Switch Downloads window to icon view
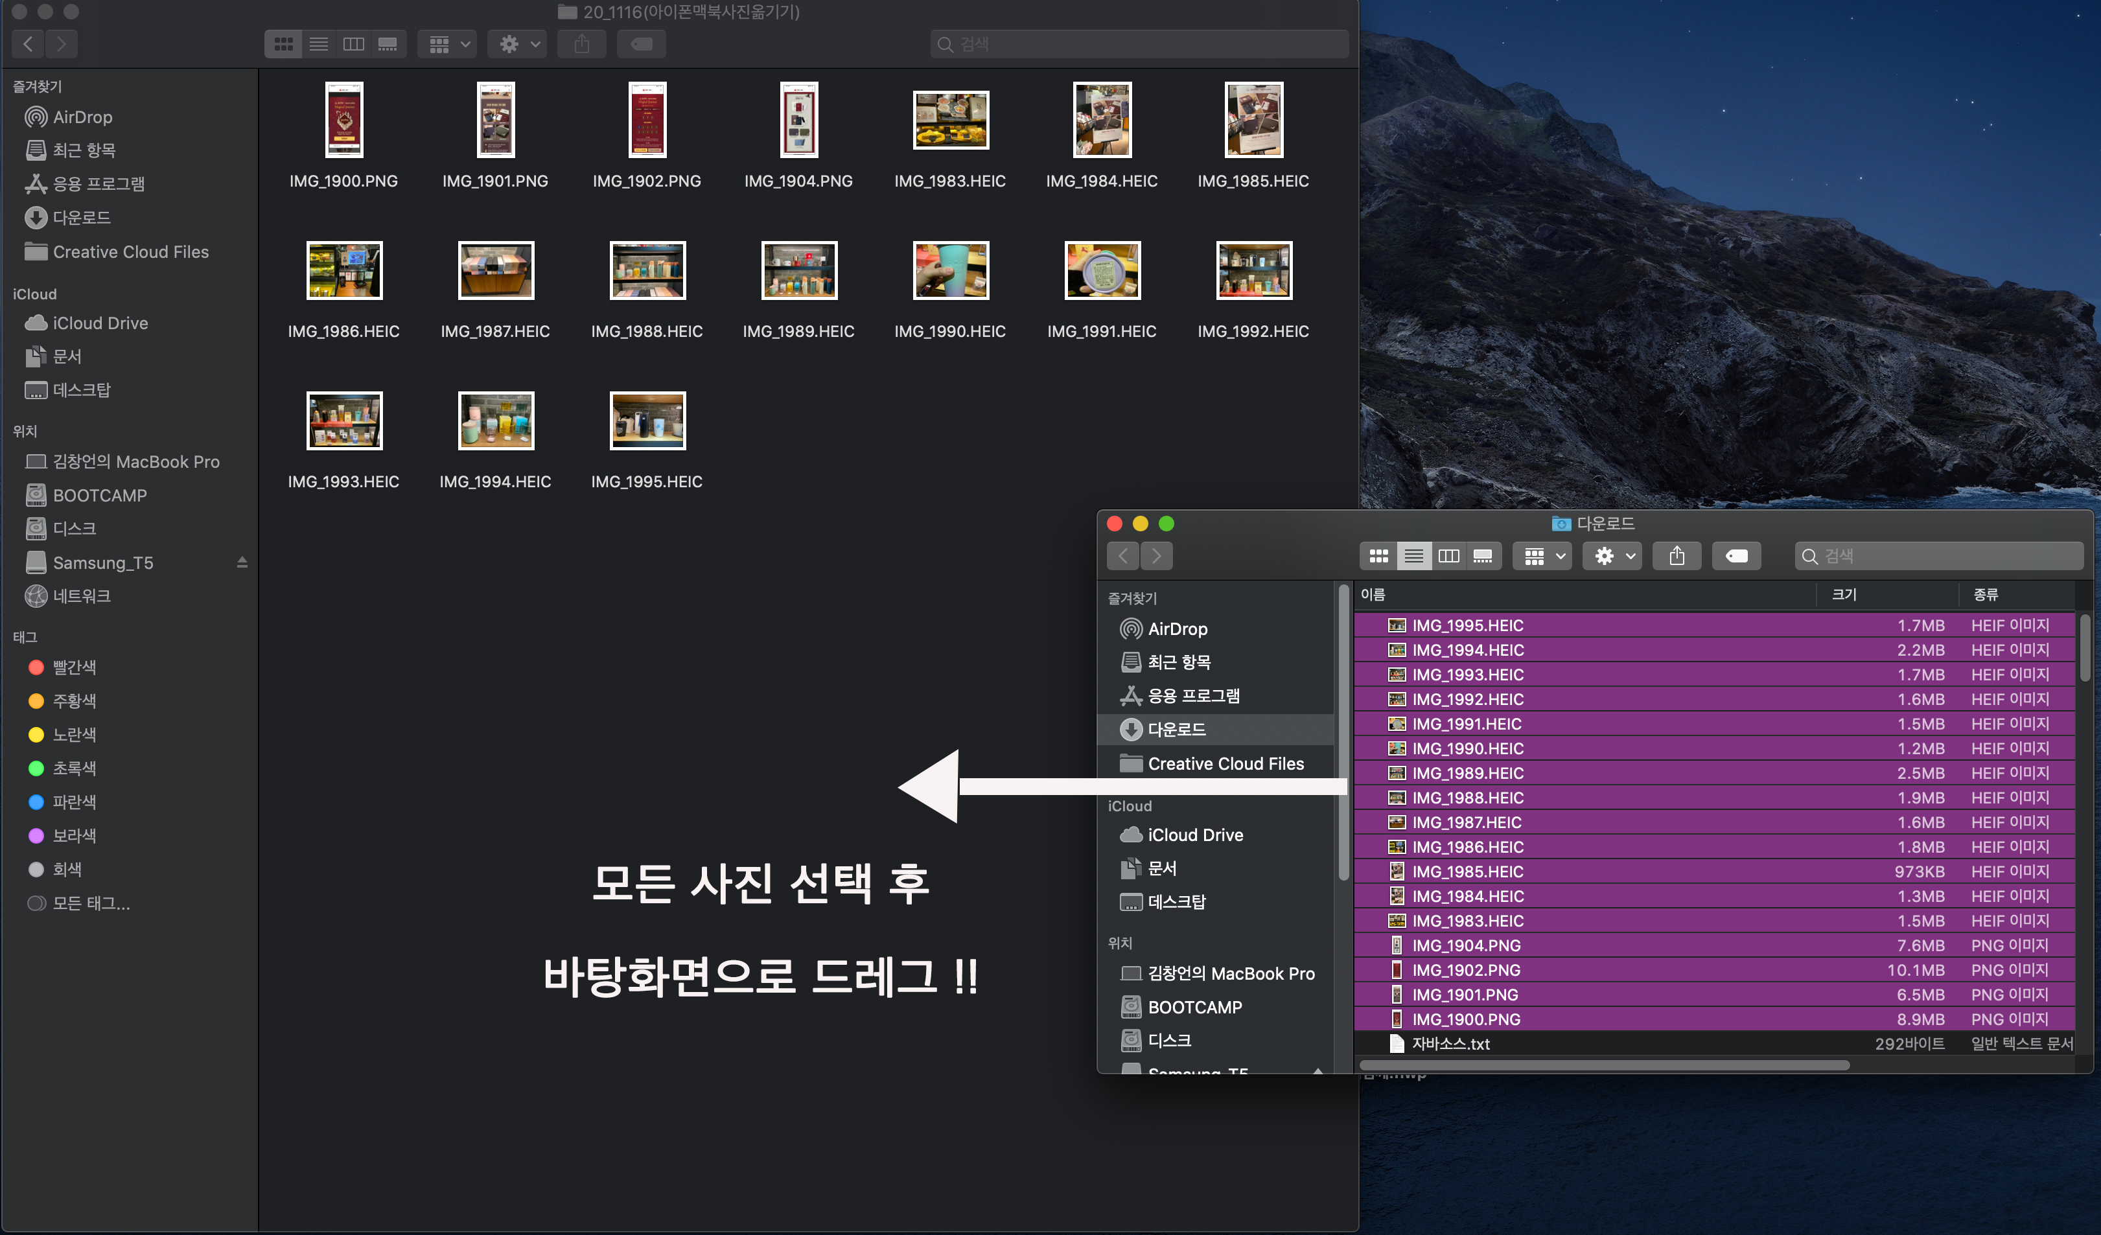 click(1378, 556)
